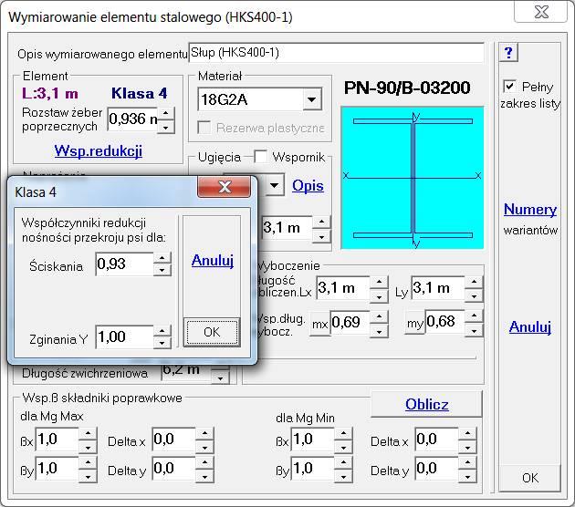Click the Klasa 4 label in Element
This screenshot has width=575, height=507.
click(139, 93)
